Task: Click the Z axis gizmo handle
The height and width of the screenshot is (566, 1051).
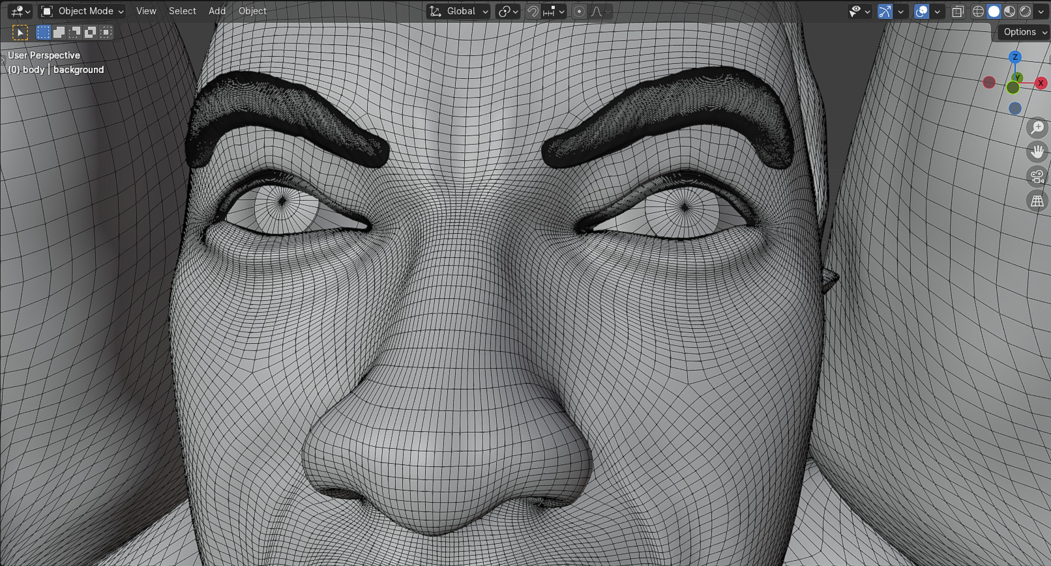Action: [1014, 57]
